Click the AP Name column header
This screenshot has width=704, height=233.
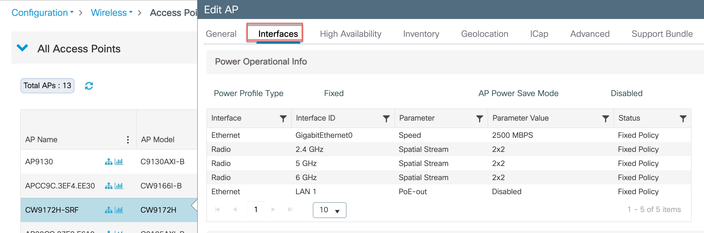click(x=41, y=140)
